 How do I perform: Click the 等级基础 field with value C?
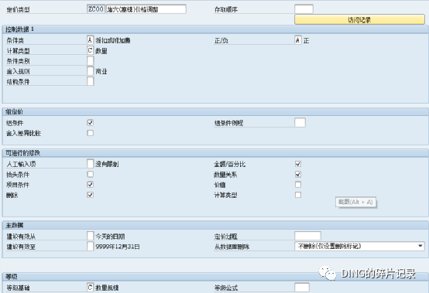pyautogui.click(x=91, y=288)
